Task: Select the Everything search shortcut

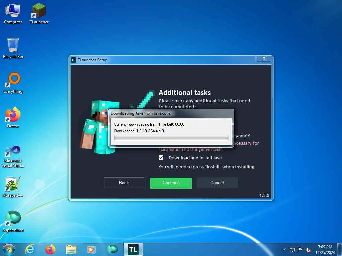Action: [x=13, y=83]
